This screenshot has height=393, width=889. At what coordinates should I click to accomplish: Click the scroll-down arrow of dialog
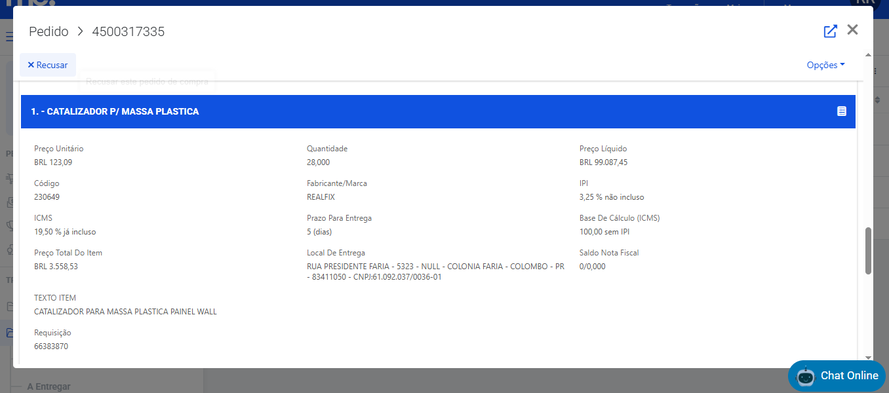[x=868, y=358]
